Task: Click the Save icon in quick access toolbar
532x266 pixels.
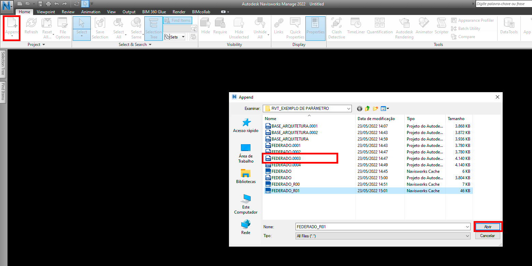Action: [40, 4]
